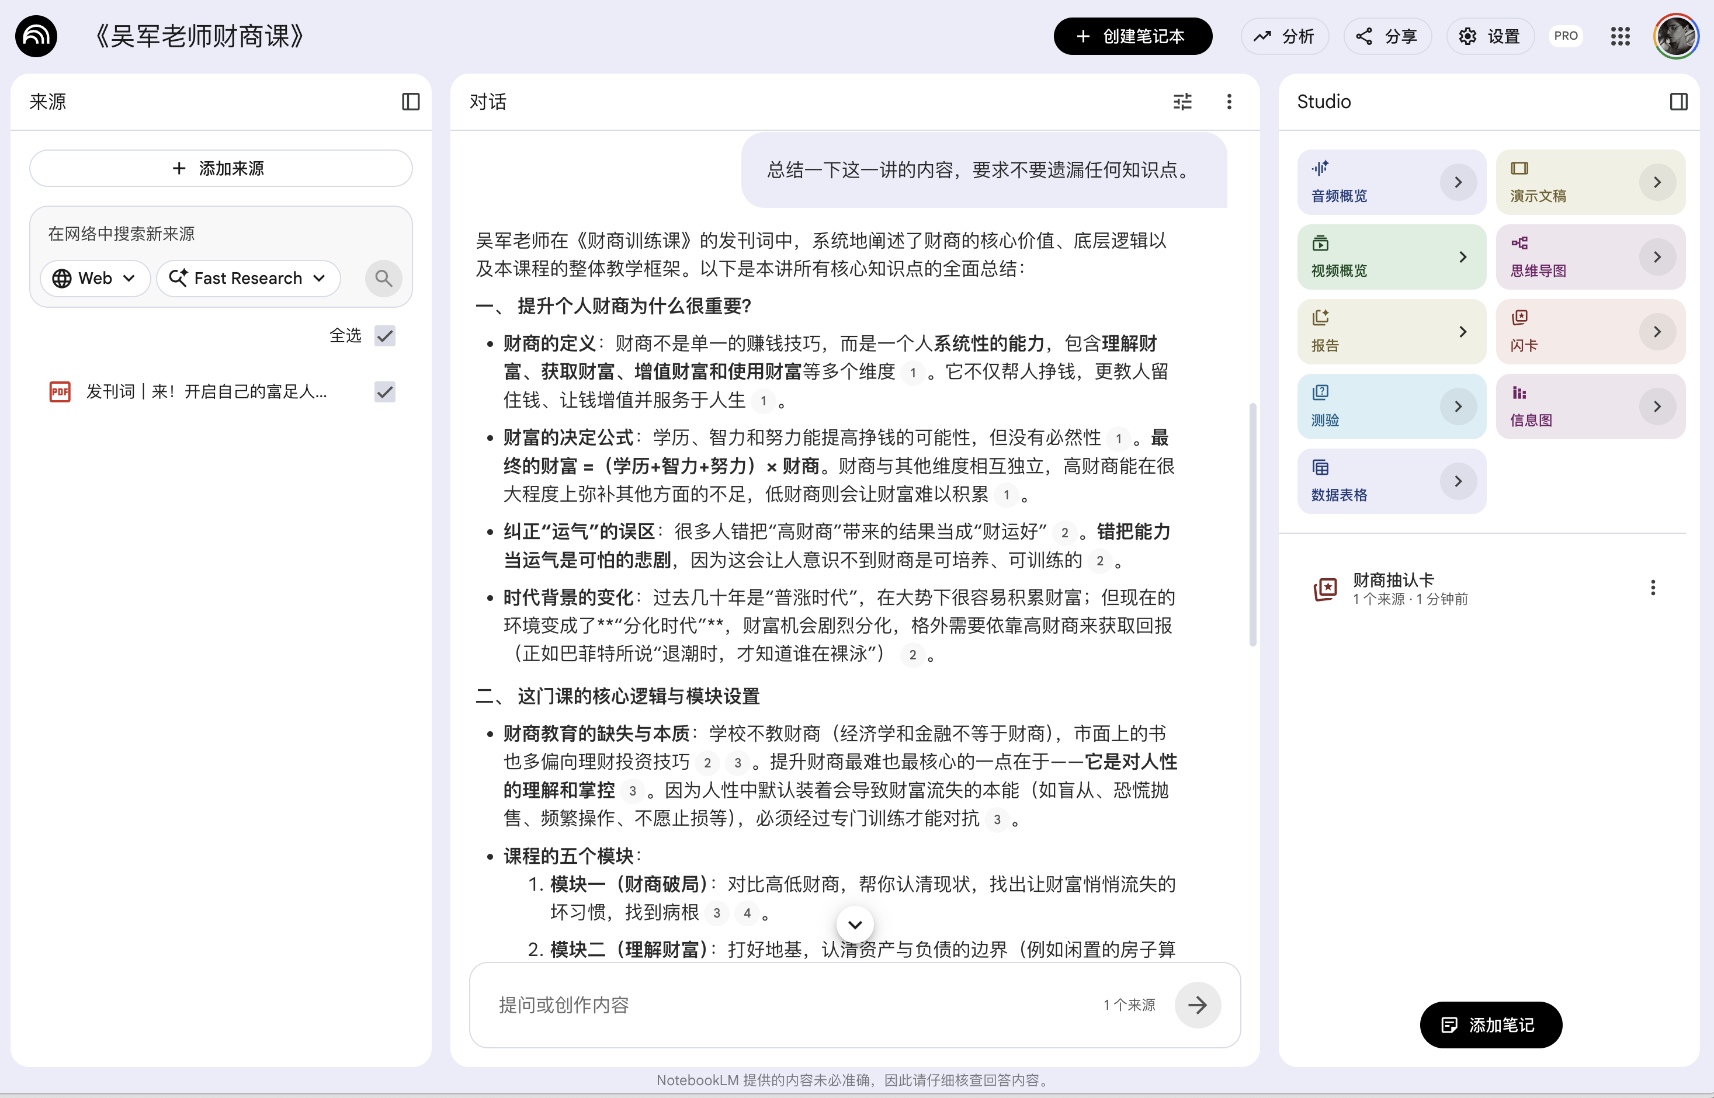The image size is (1714, 1098).
Task: Expand 测验 options chevron
Action: pos(1458,407)
